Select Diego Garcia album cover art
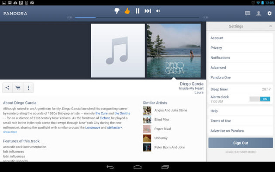Screen dimensions: 275x172 [173, 51]
